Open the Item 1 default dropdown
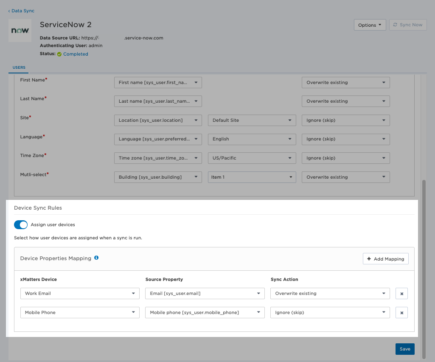Image resolution: width=435 pixels, height=362 pixels. coord(252,177)
